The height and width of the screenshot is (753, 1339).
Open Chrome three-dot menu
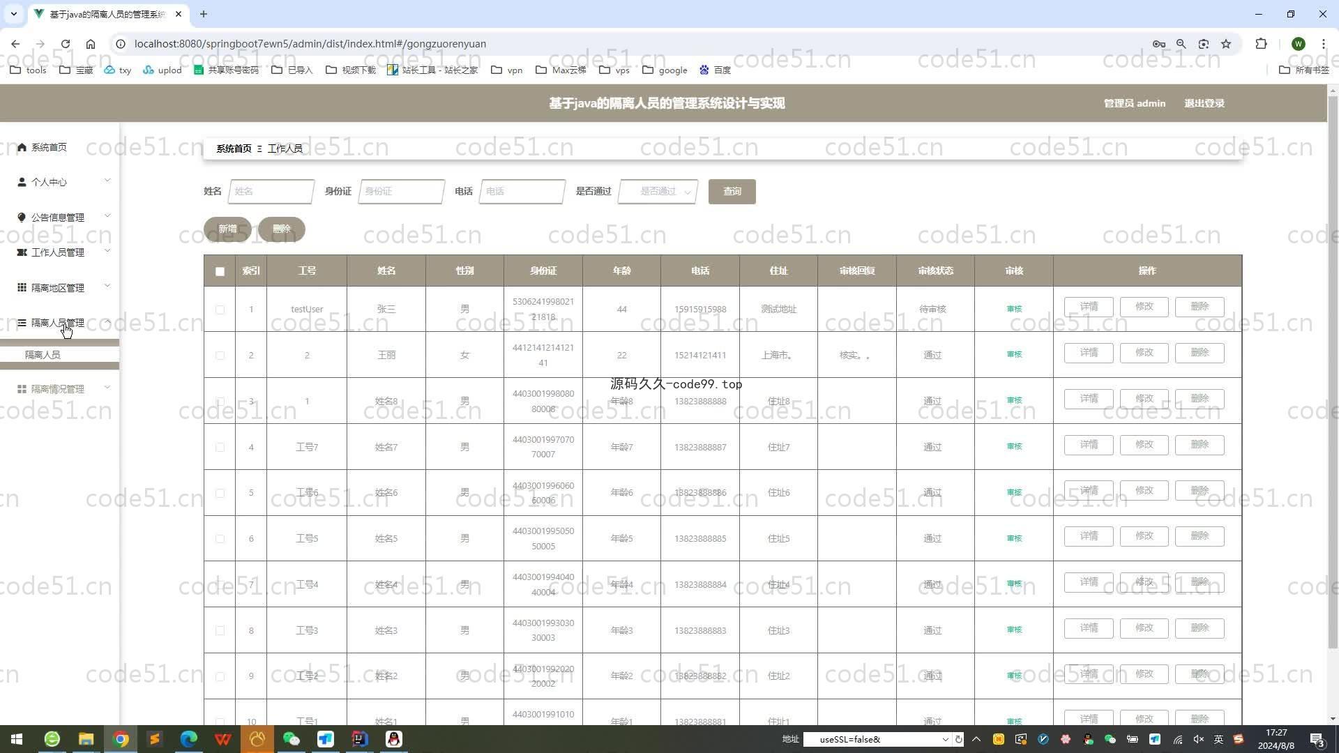[1323, 44]
